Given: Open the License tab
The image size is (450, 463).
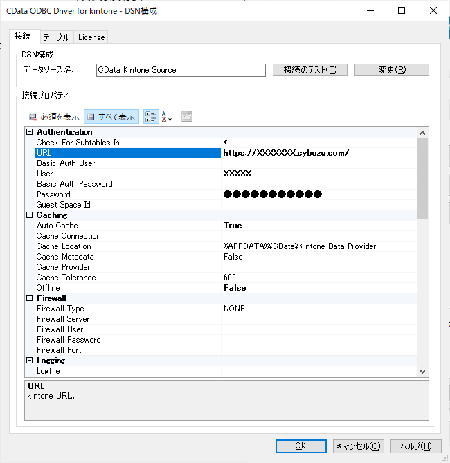Looking at the screenshot, I should pyautogui.click(x=91, y=37).
